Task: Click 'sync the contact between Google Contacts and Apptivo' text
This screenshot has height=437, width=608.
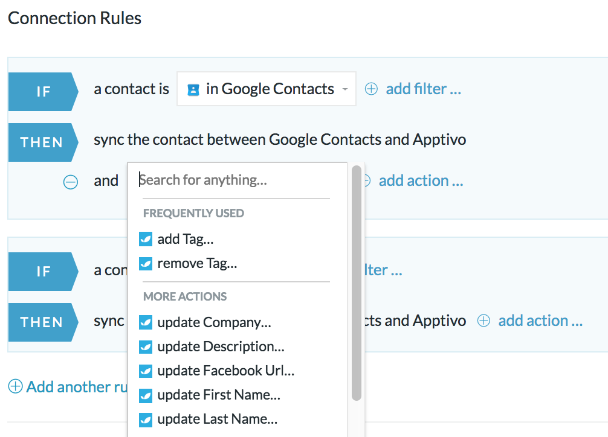Action: [280, 140]
